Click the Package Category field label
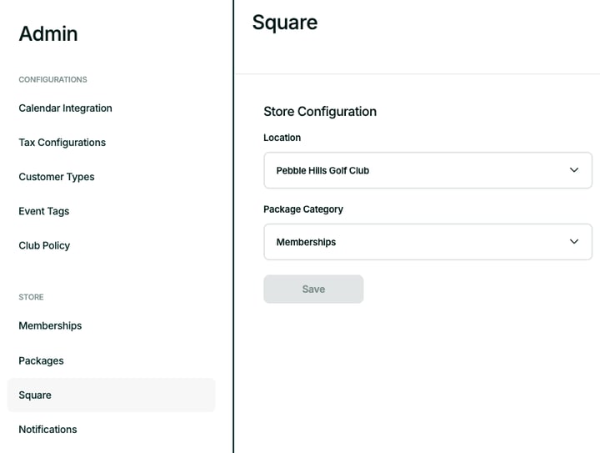Viewport: 600px width, 453px height. 303,209
